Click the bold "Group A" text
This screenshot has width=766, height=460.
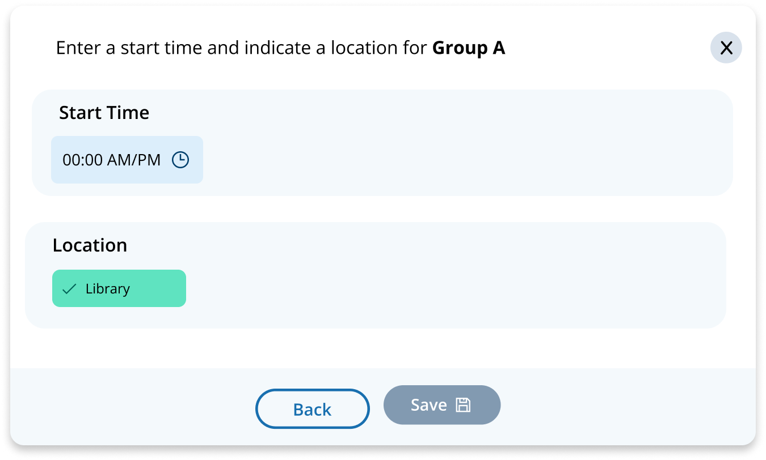468,48
